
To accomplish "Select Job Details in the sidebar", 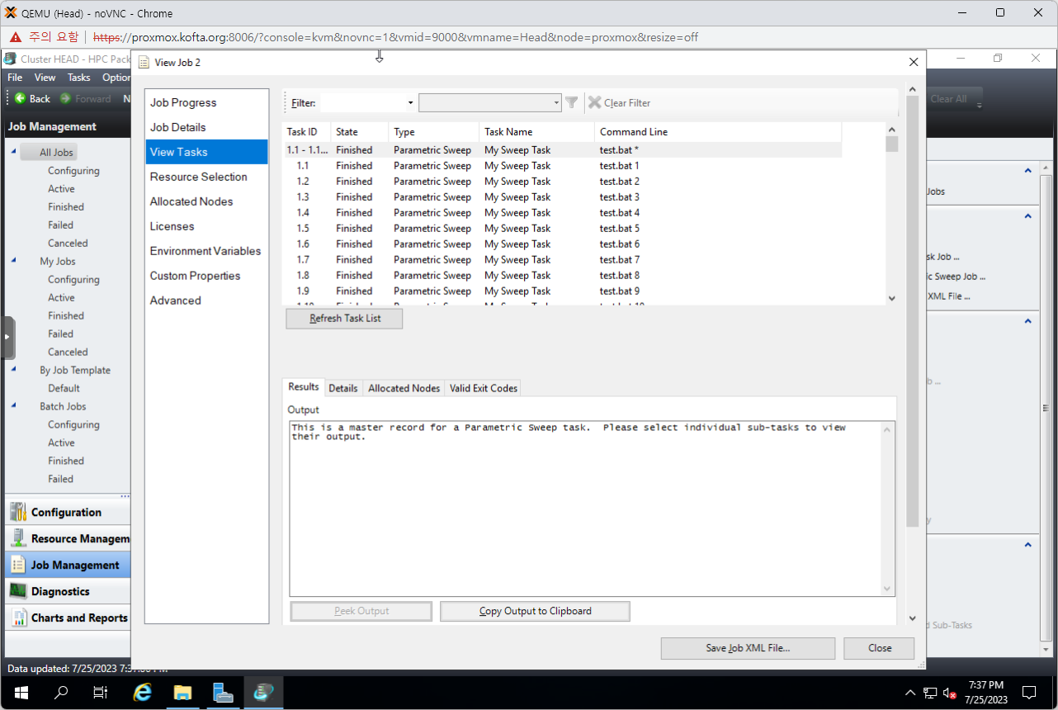I will (177, 127).
